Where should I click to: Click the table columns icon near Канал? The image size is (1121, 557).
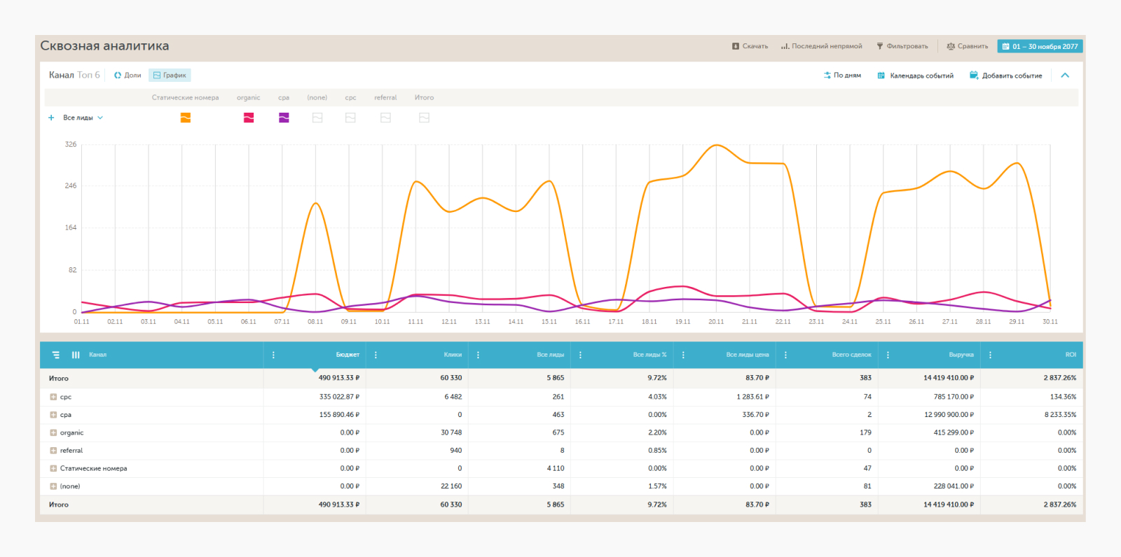(76, 355)
